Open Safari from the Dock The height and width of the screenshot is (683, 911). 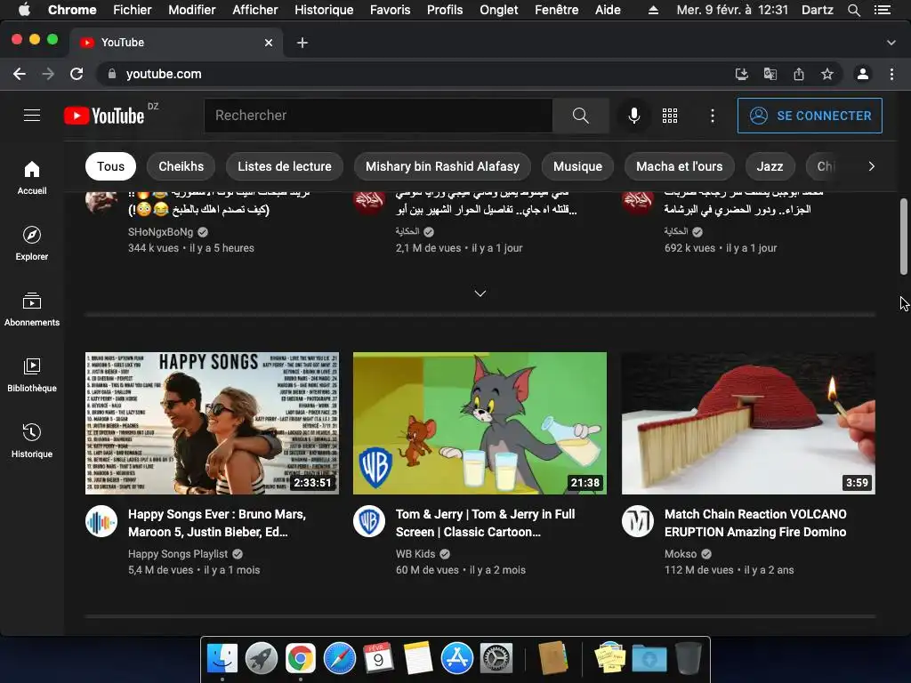[339, 659]
